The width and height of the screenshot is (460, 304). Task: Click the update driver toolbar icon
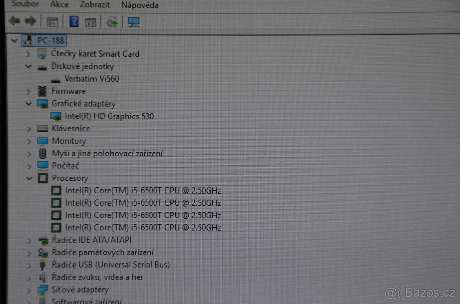click(x=112, y=22)
